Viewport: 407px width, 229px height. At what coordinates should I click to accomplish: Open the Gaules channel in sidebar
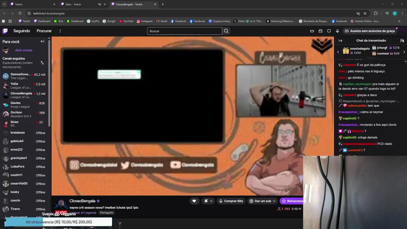point(24,105)
